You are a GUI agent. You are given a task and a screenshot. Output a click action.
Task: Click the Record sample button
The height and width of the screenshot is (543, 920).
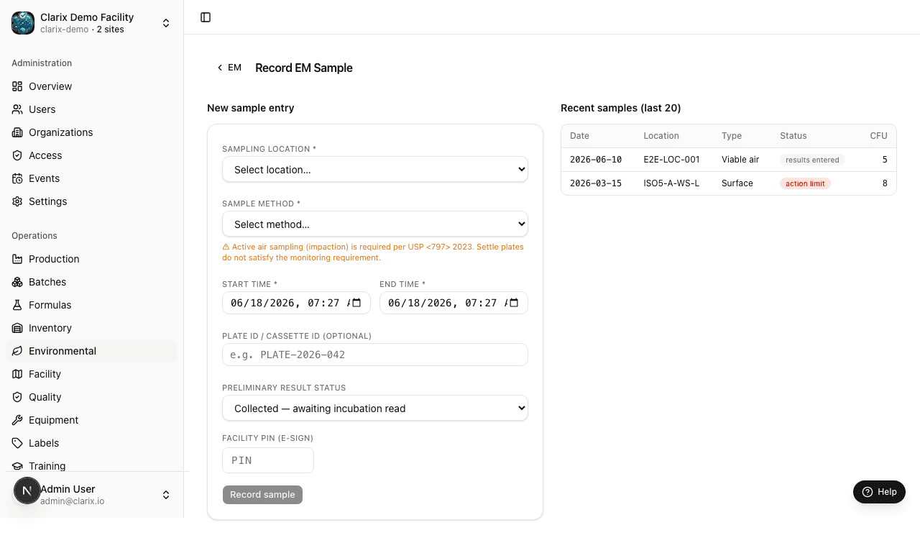coord(262,495)
